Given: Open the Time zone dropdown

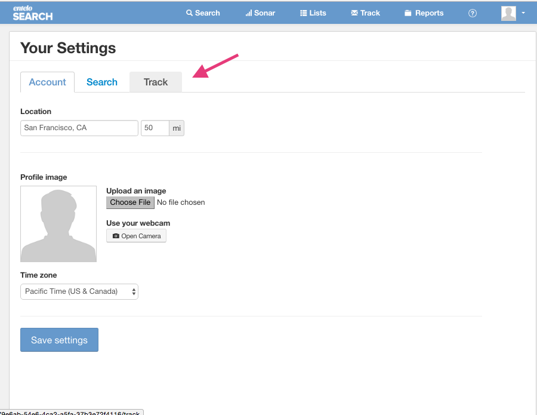Looking at the screenshot, I should pyautogui.click(x=79, y=291).
